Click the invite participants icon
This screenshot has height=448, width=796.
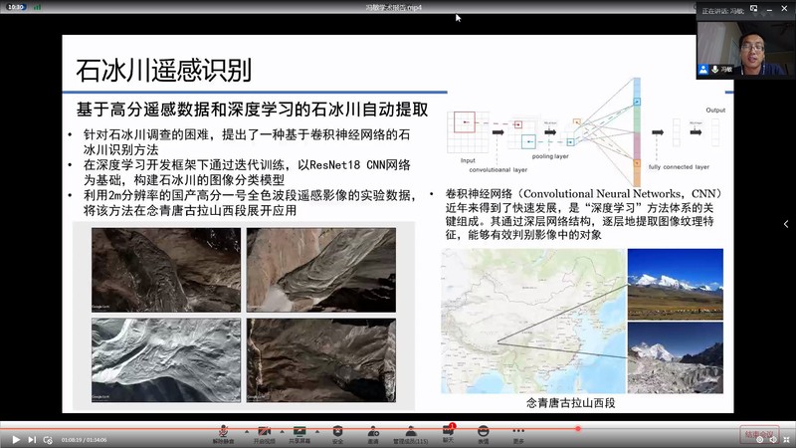click(373, 431)
